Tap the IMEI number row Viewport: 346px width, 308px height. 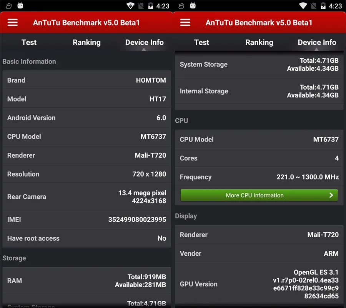pyautogui.click(x=86, y=219)
